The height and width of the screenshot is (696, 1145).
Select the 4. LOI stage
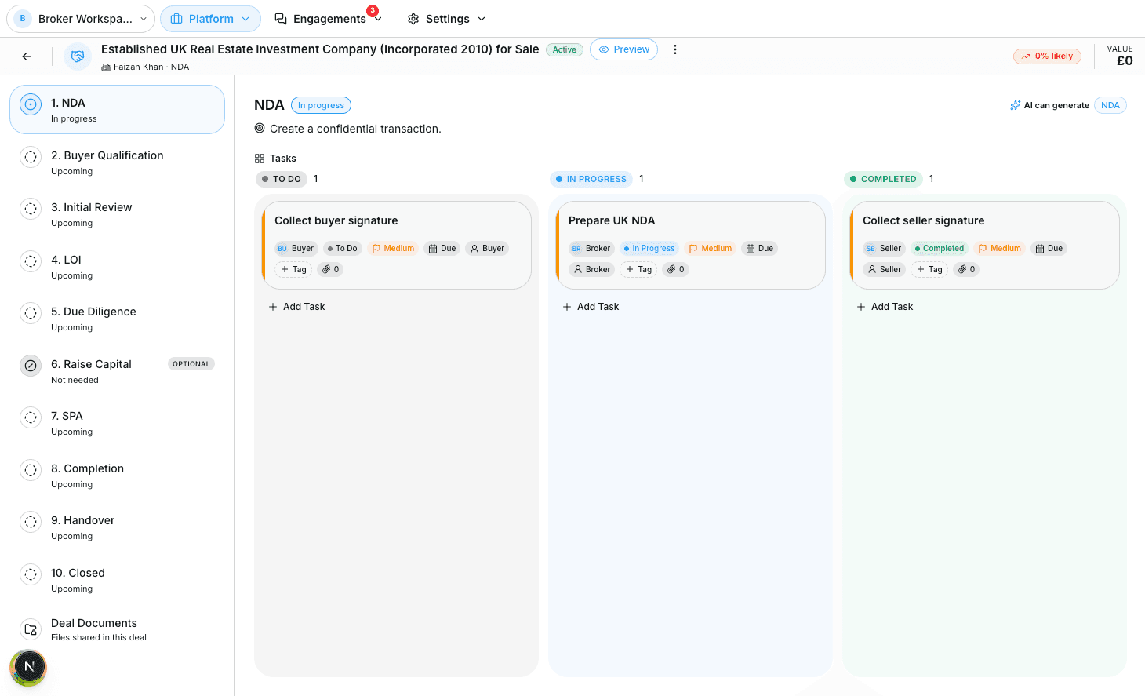point(117,267)
